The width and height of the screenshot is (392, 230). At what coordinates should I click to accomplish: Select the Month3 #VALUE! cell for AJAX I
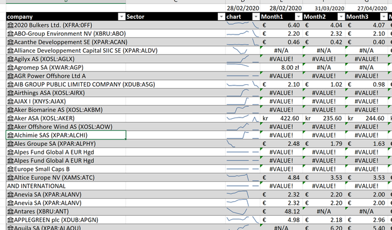(x=366, y=101)
